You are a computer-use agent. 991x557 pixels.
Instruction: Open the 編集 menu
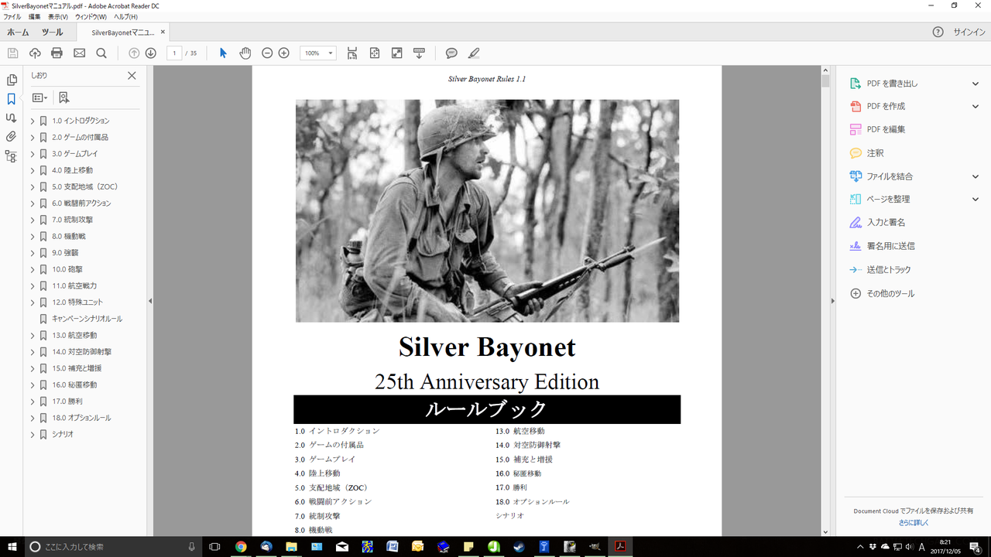[35, 16]
